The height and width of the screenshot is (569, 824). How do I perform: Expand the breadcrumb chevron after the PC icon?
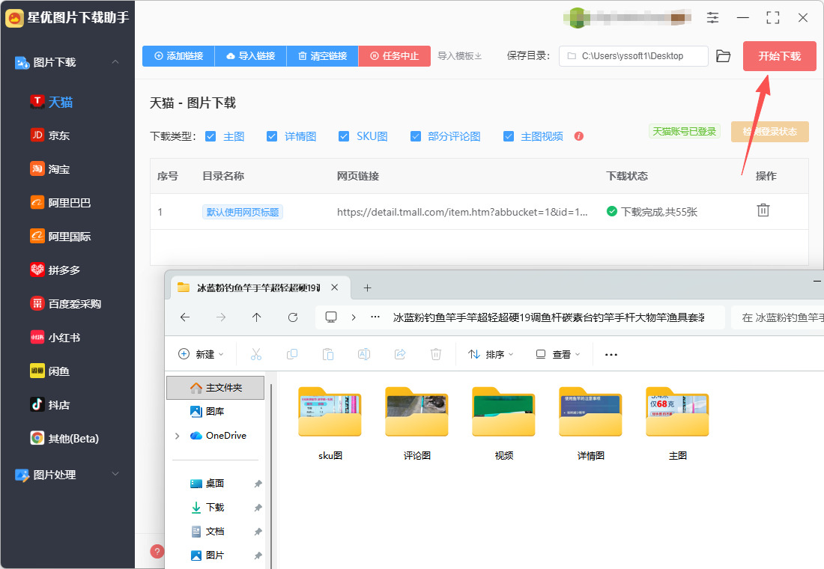(354, 317)
